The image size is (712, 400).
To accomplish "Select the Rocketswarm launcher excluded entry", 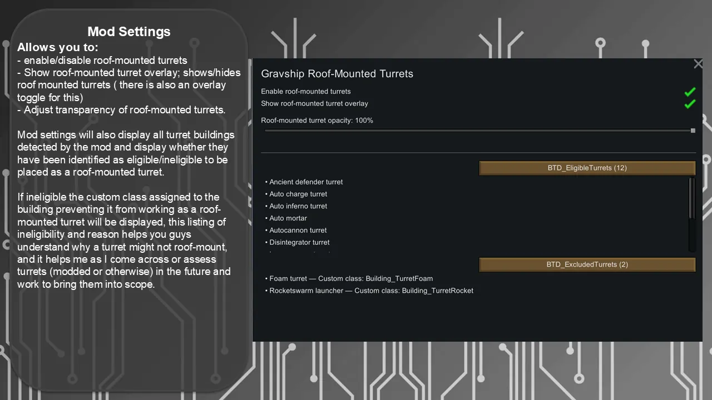I will coord(371,291).
